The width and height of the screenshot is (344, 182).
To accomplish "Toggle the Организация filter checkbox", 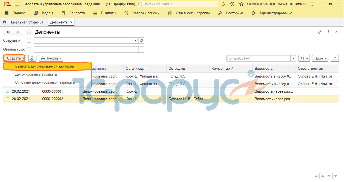I will (x=29, y=49).
